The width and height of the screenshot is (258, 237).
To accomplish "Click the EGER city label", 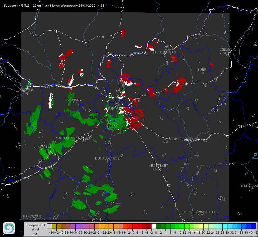I will point(202,70).
